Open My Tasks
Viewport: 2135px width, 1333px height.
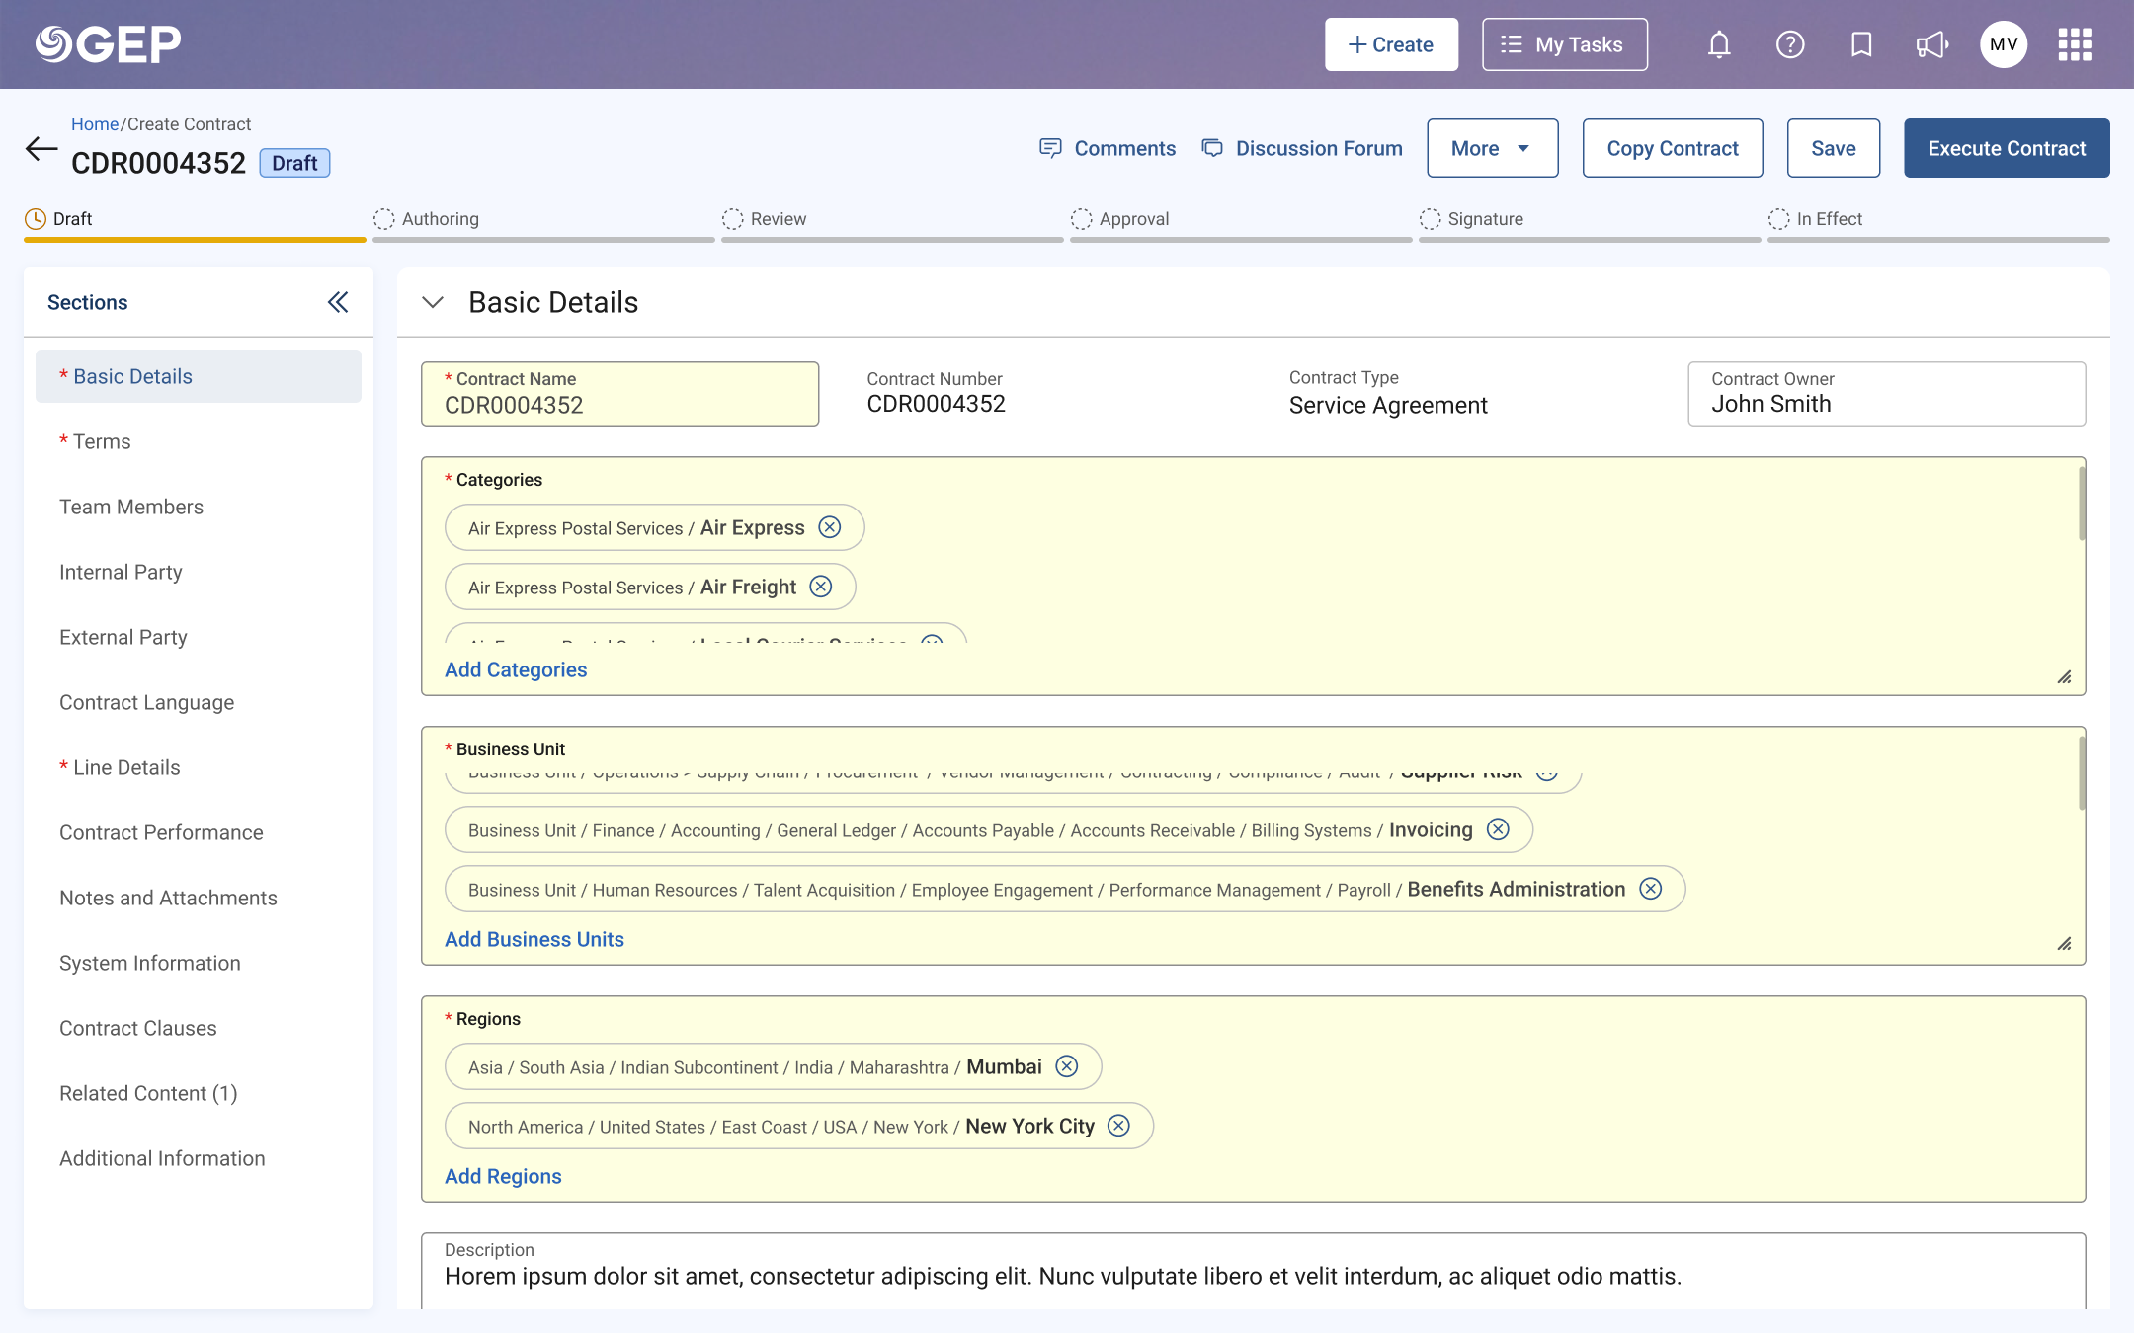click(x=1565, y=44)
